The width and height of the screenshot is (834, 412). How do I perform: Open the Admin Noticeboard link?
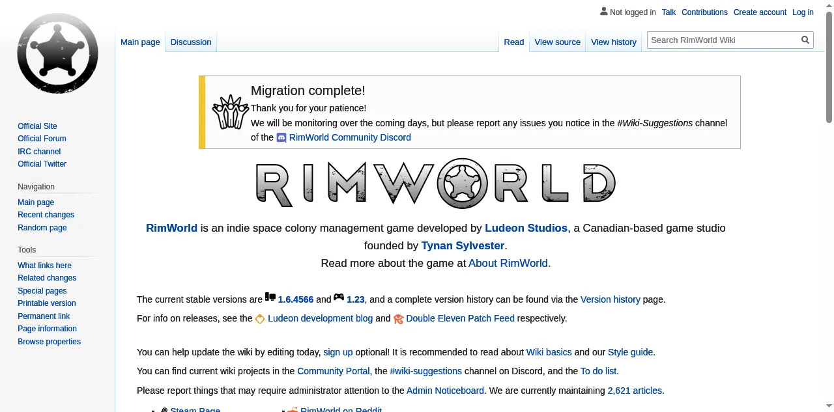point(445,391)
